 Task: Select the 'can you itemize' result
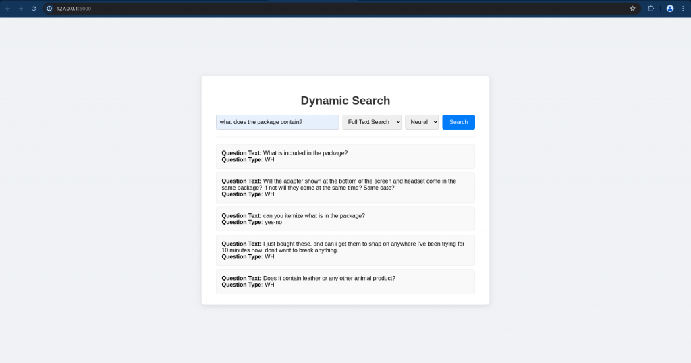point(345,219)
